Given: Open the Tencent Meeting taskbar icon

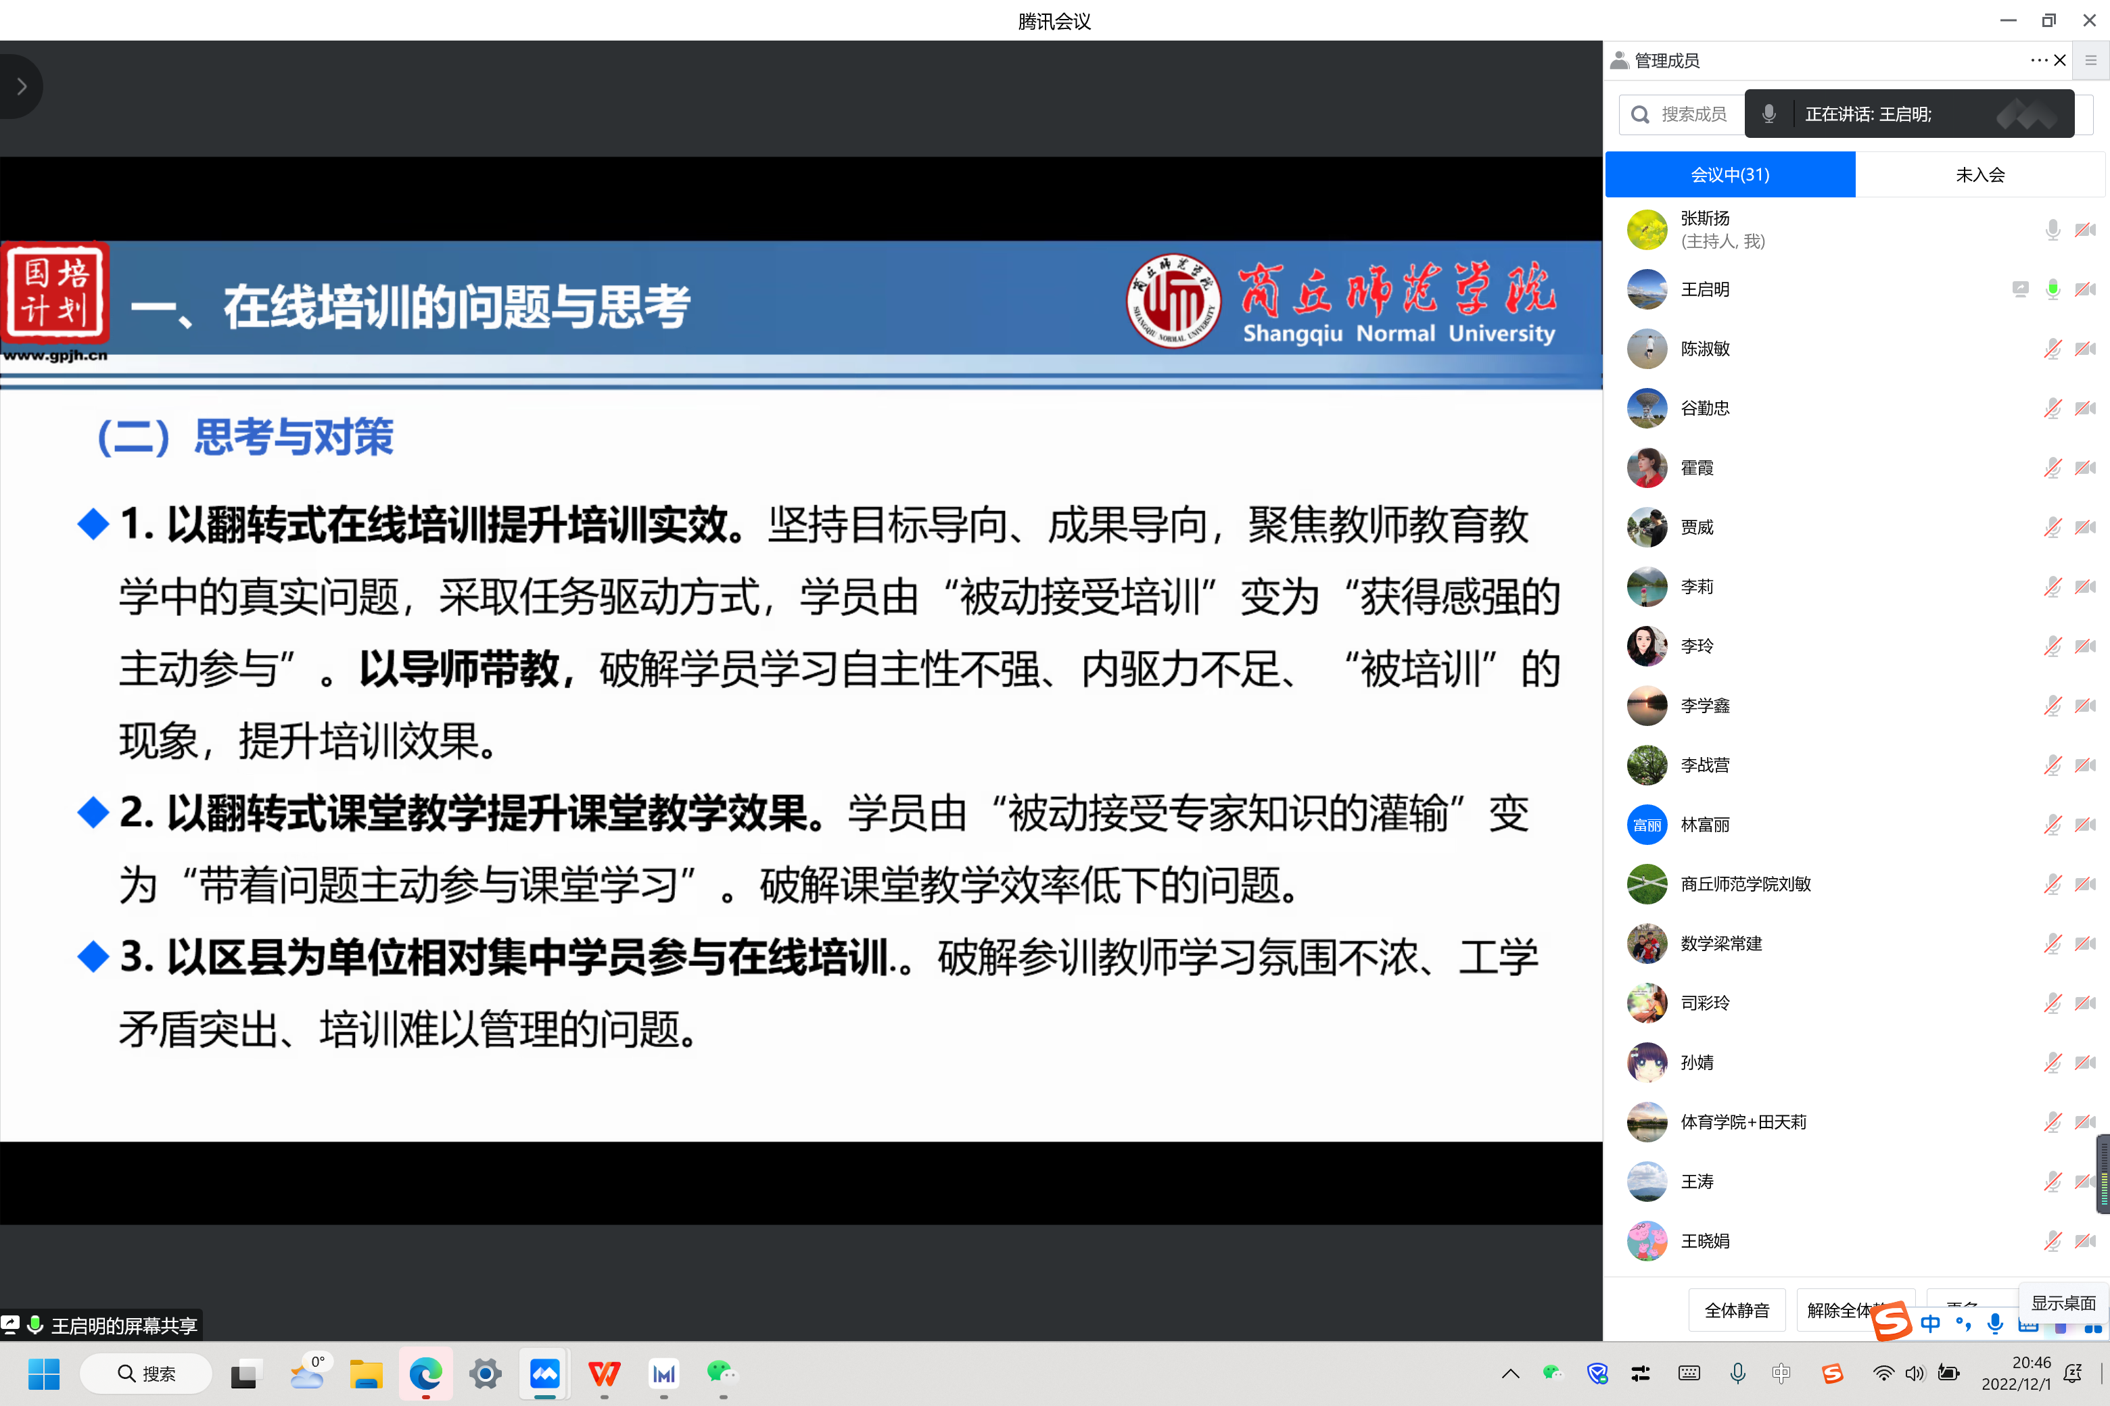Looking at the screenshot, I should [x=544, y=1373].
